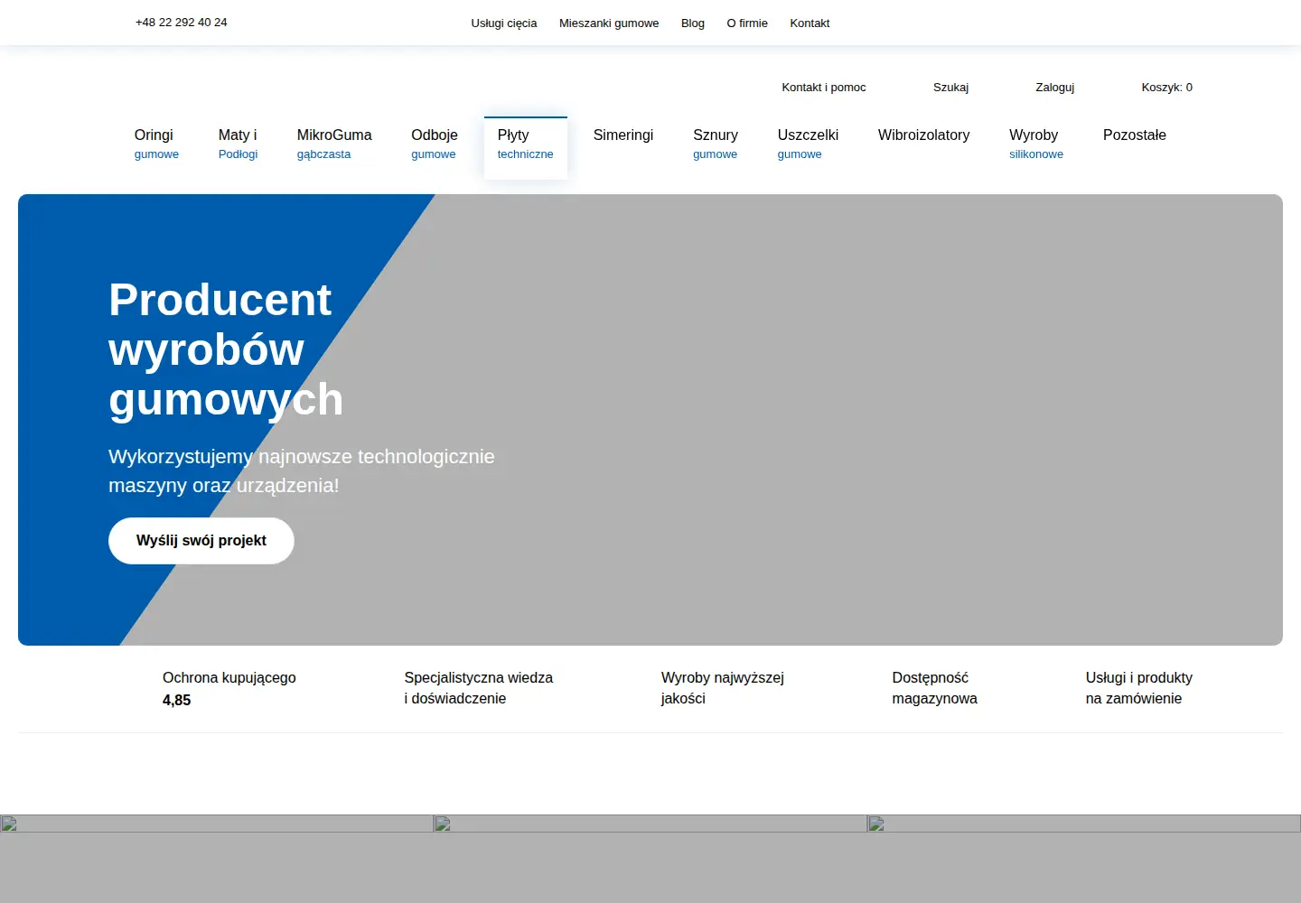Select the Simeringi category
The width and height of the screenshot is (1301, 903).
coord(623,135)
